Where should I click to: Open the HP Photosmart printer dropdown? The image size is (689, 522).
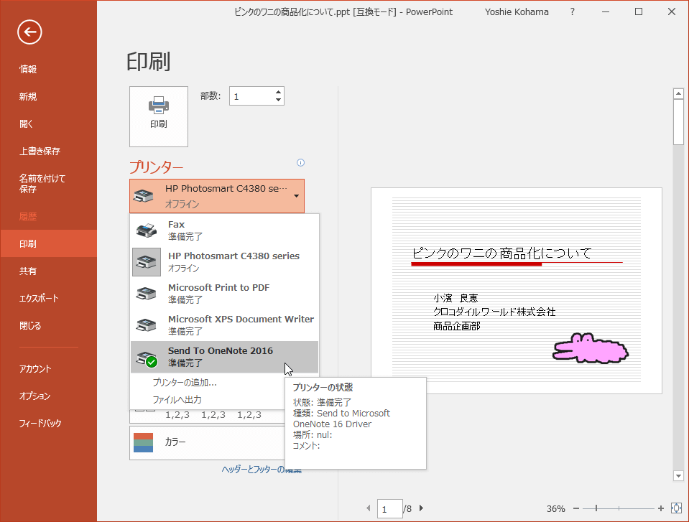click(217, 196)
